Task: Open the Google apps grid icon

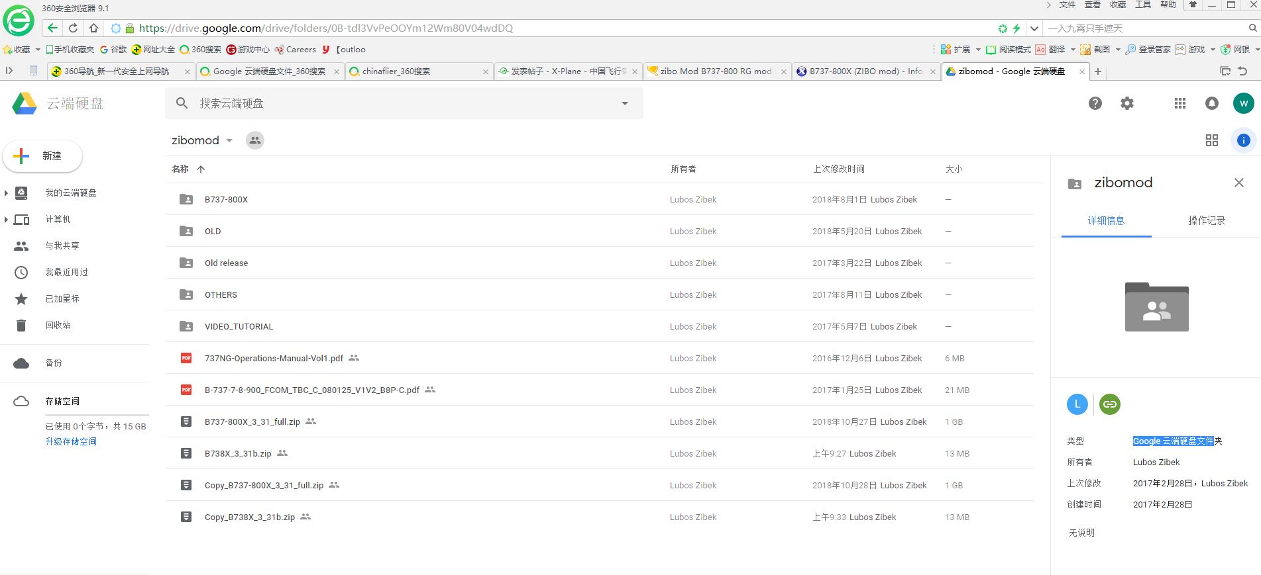Action: pyautogui.click(x=1180, y=103)
